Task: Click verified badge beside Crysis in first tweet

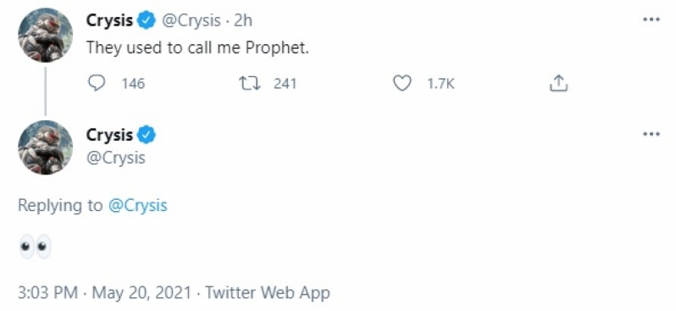Action: 147,20
